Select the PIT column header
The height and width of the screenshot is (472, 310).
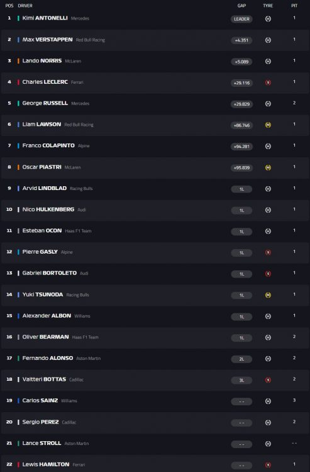point(294,6)
